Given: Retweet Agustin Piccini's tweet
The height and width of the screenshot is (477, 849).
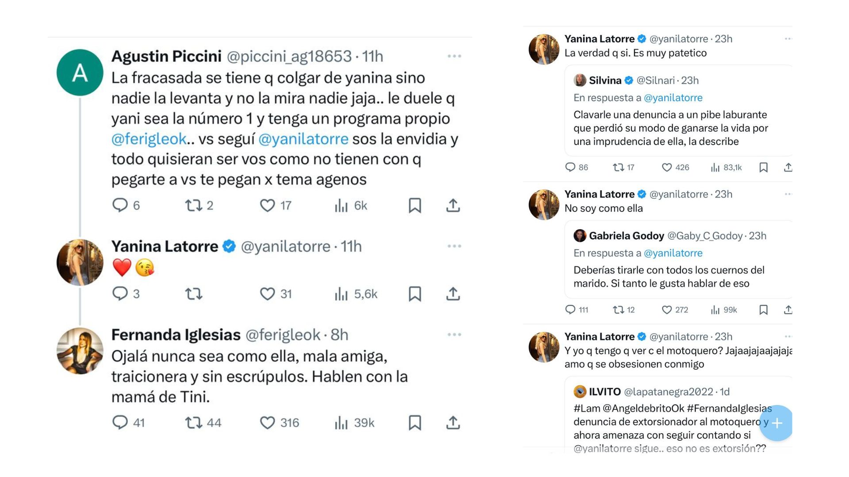Looking at the screenshot, I should click(193, 205).
